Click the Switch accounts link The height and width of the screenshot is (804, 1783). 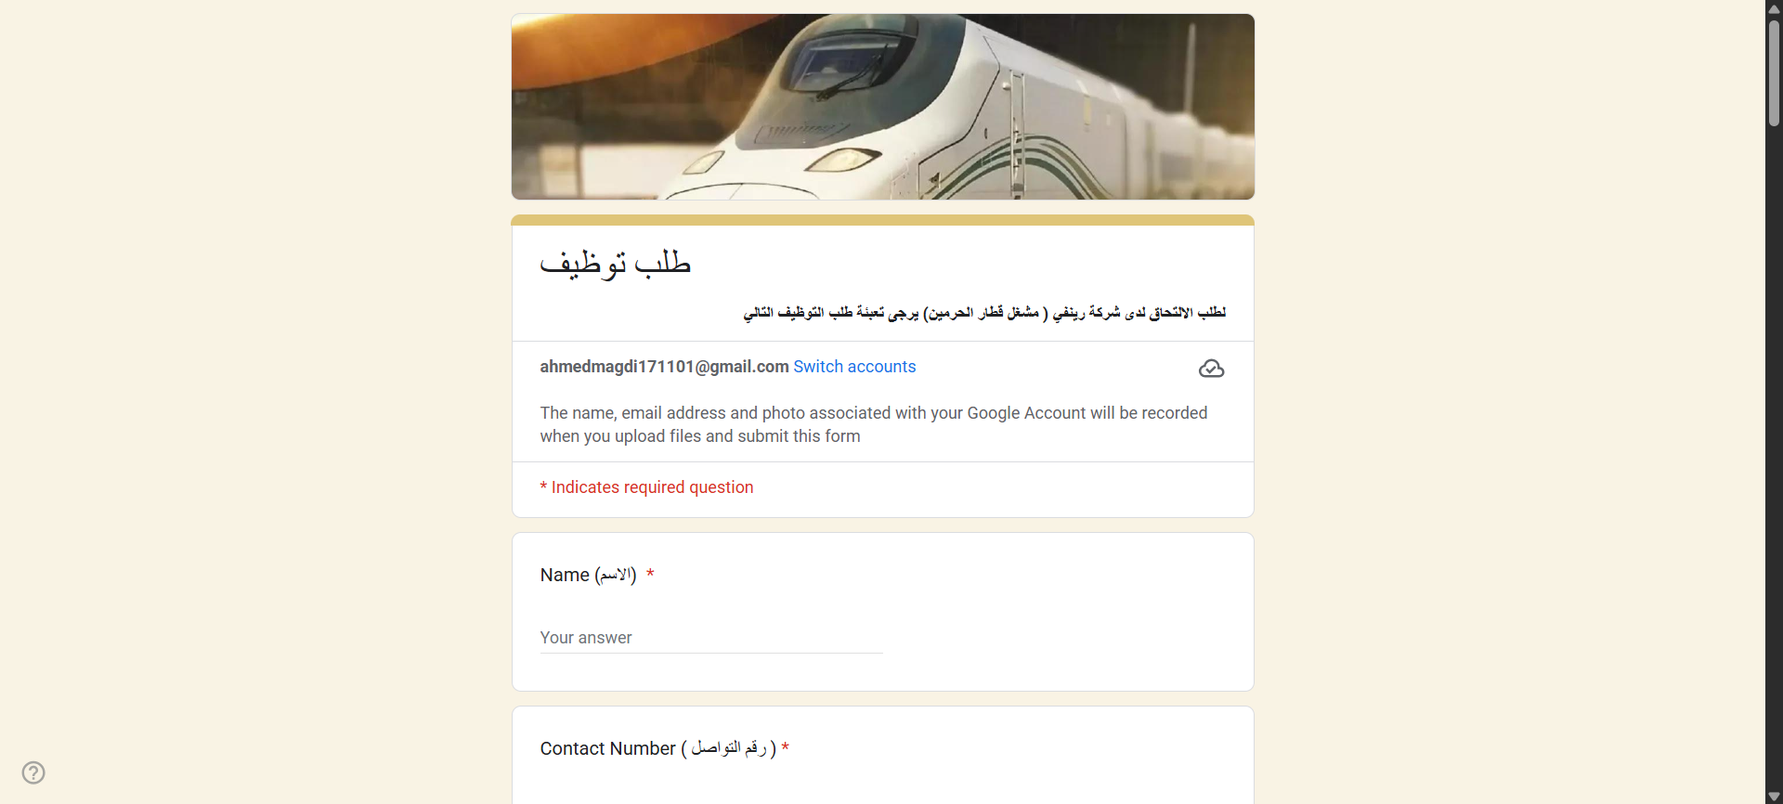854,367
